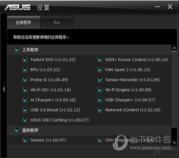Click the FAN Xpert 2 (v1.00.15) label
Screen dimensions: 179x158
[x=128, y=70]
